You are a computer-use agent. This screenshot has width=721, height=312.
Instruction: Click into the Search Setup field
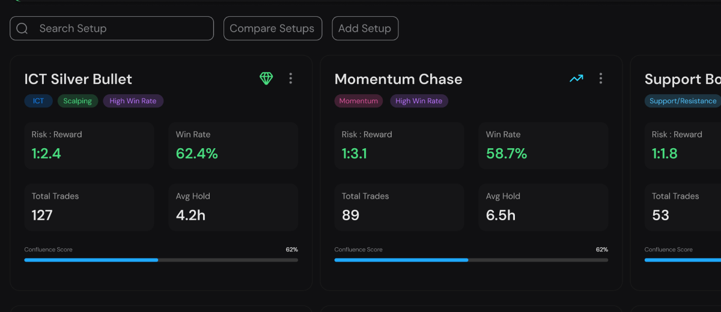[112, 28]
